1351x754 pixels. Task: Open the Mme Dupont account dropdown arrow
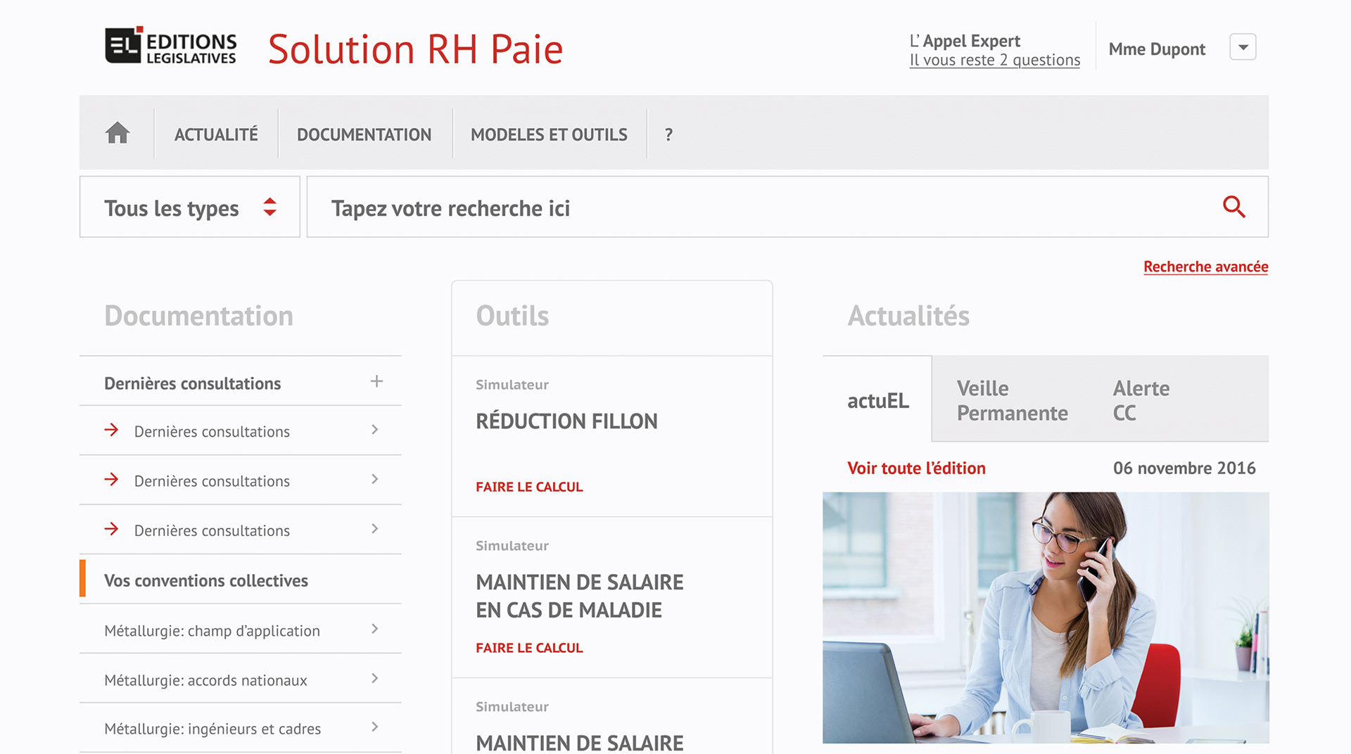pyautogui.click(x=1243, y=47)
